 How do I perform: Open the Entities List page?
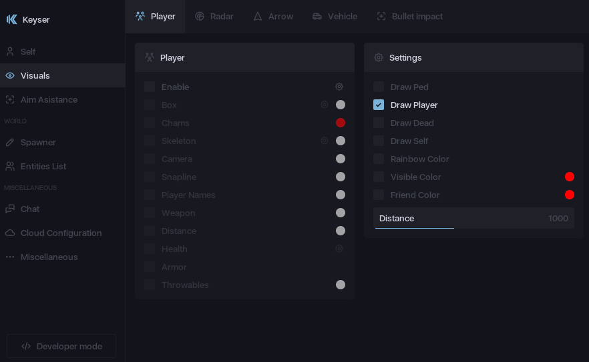point(43,166)
